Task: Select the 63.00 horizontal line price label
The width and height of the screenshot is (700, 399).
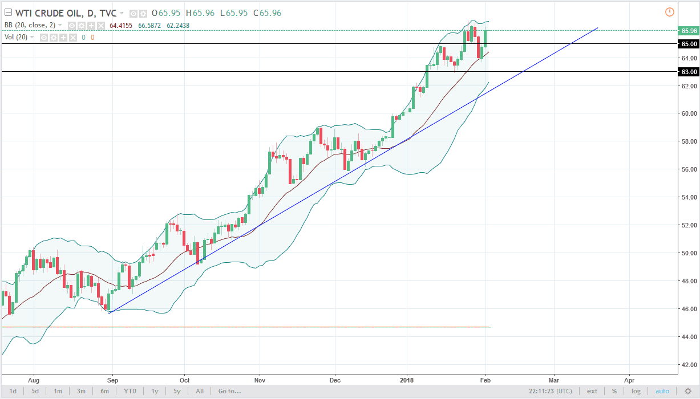Action: click(688, 72)
